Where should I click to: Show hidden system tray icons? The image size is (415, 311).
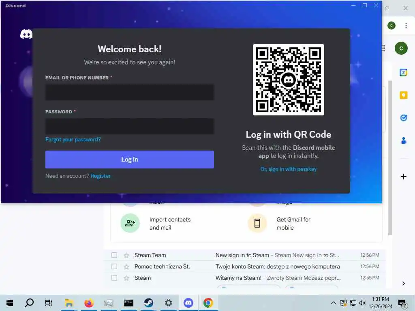(x=334, y=303)
